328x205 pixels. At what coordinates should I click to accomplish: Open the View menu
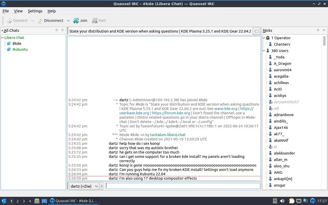click(18, 11)
